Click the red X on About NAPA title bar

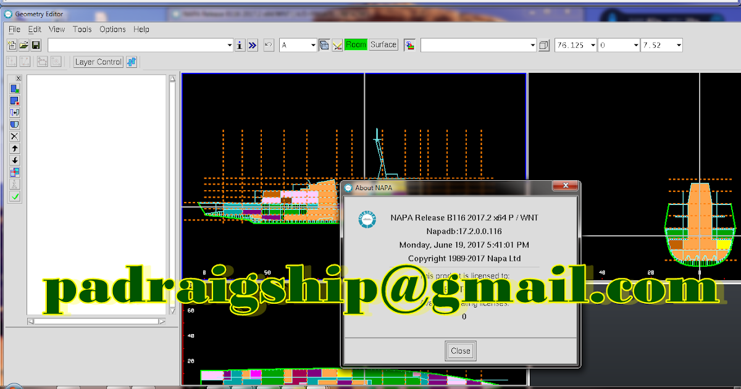coord(565,186)
